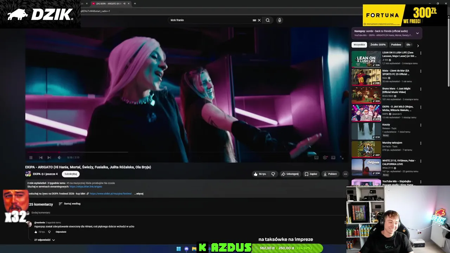Share the video with Udostępnij

click(x=290, y=174)
